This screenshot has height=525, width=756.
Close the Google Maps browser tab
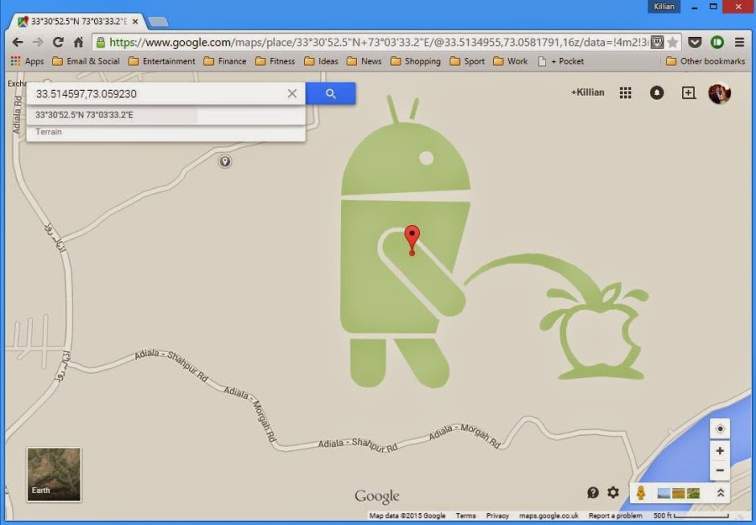coord(135,22)
